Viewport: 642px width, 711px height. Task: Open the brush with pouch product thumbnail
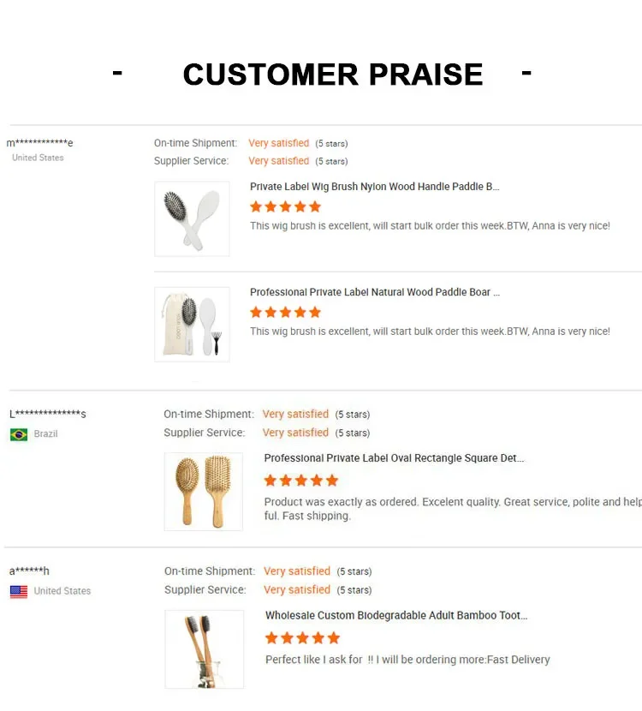pyautogui.click(x=192, y=324)
